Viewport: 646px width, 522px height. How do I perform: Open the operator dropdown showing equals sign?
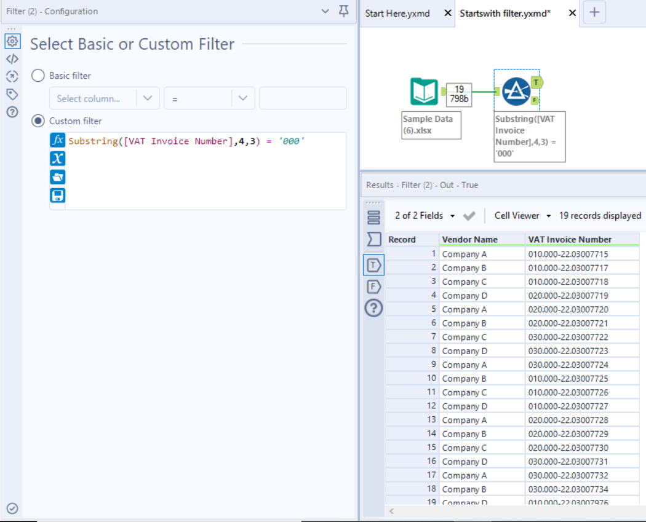click(x=209, y=98)
